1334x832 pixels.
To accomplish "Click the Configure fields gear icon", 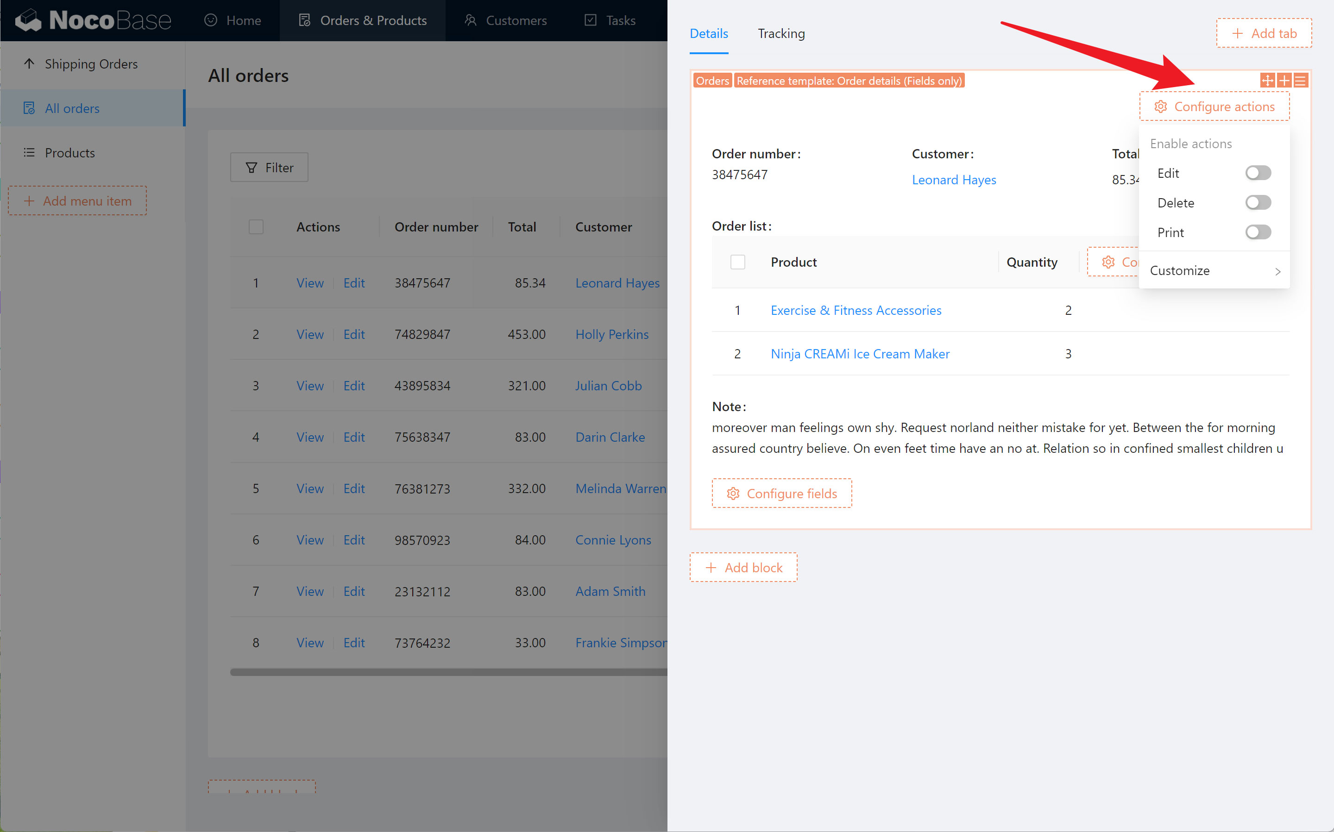I will point(733,493).
